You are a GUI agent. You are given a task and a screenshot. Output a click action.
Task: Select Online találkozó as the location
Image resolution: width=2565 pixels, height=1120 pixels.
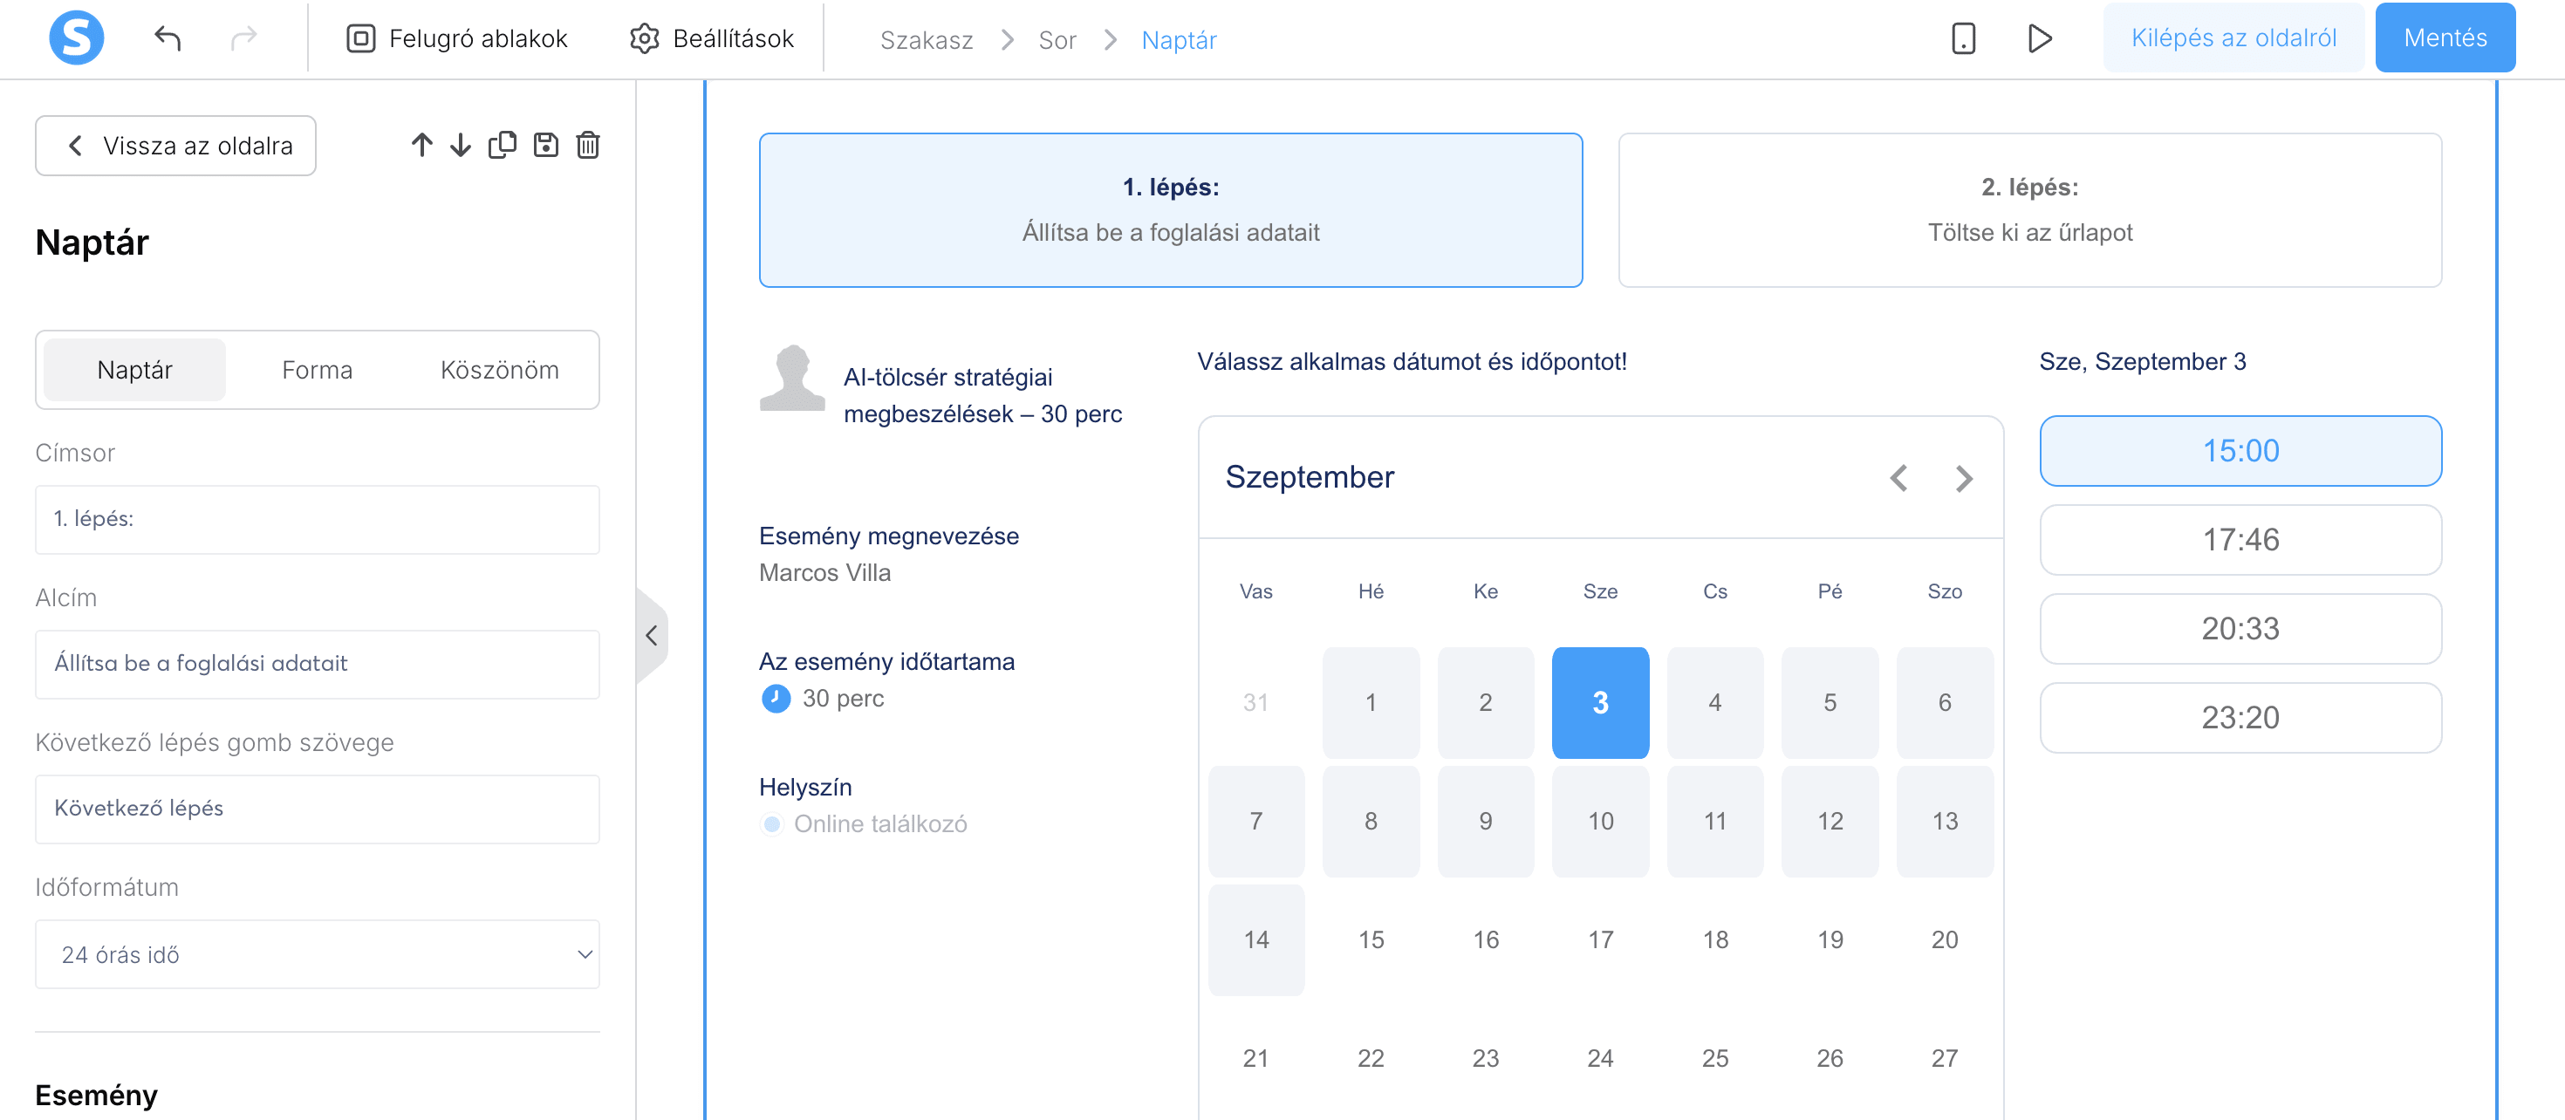pyautogui.click(x=773, y=824)
